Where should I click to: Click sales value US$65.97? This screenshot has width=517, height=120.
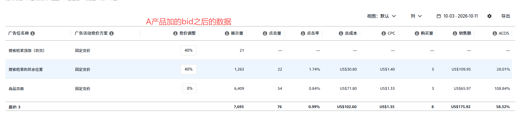462,89
